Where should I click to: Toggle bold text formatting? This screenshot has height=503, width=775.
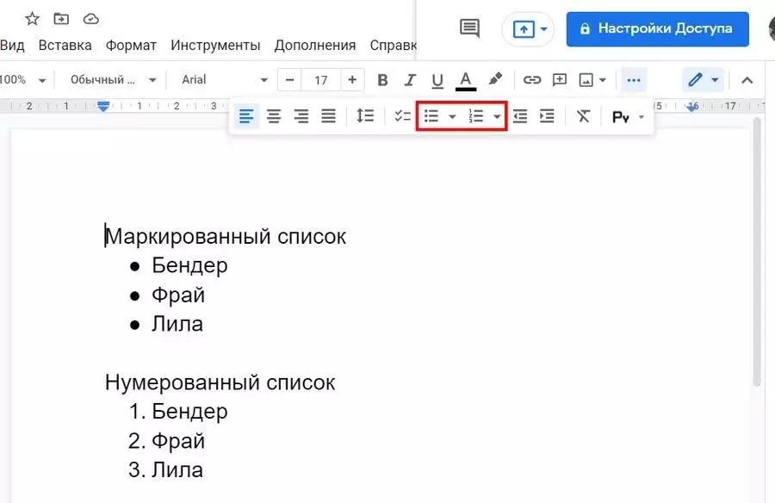pyautogui.click(x=382, y=79)
